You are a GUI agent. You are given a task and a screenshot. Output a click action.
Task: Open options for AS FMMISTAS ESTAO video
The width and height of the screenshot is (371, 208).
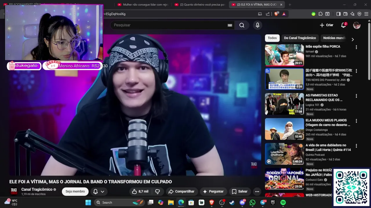click(x=356, y=96)
